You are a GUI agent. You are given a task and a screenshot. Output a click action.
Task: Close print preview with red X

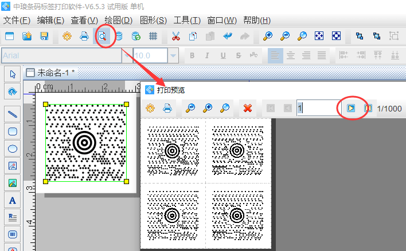click(248, 108)
